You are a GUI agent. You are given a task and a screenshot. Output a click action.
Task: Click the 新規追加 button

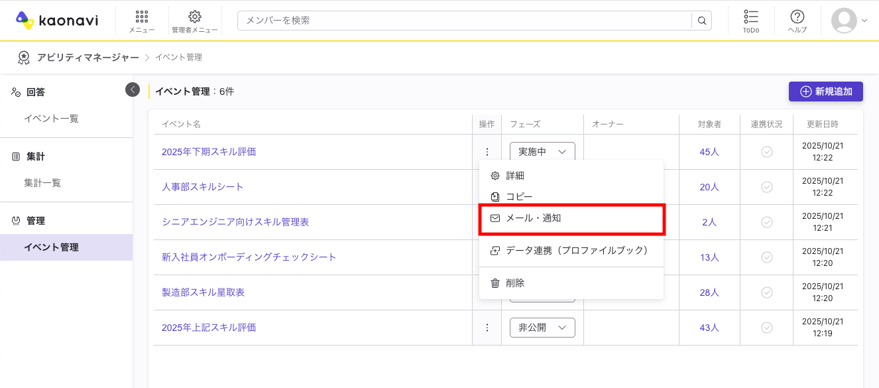825,92
